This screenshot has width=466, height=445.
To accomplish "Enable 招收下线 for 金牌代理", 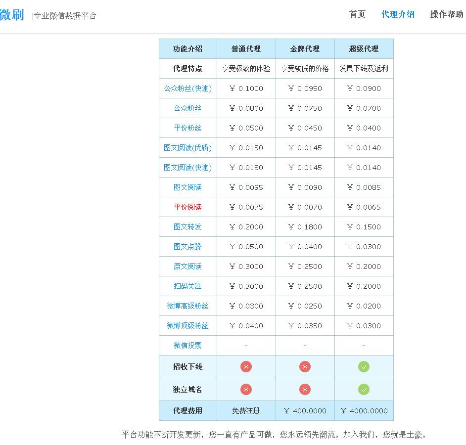I will point(305,366).
